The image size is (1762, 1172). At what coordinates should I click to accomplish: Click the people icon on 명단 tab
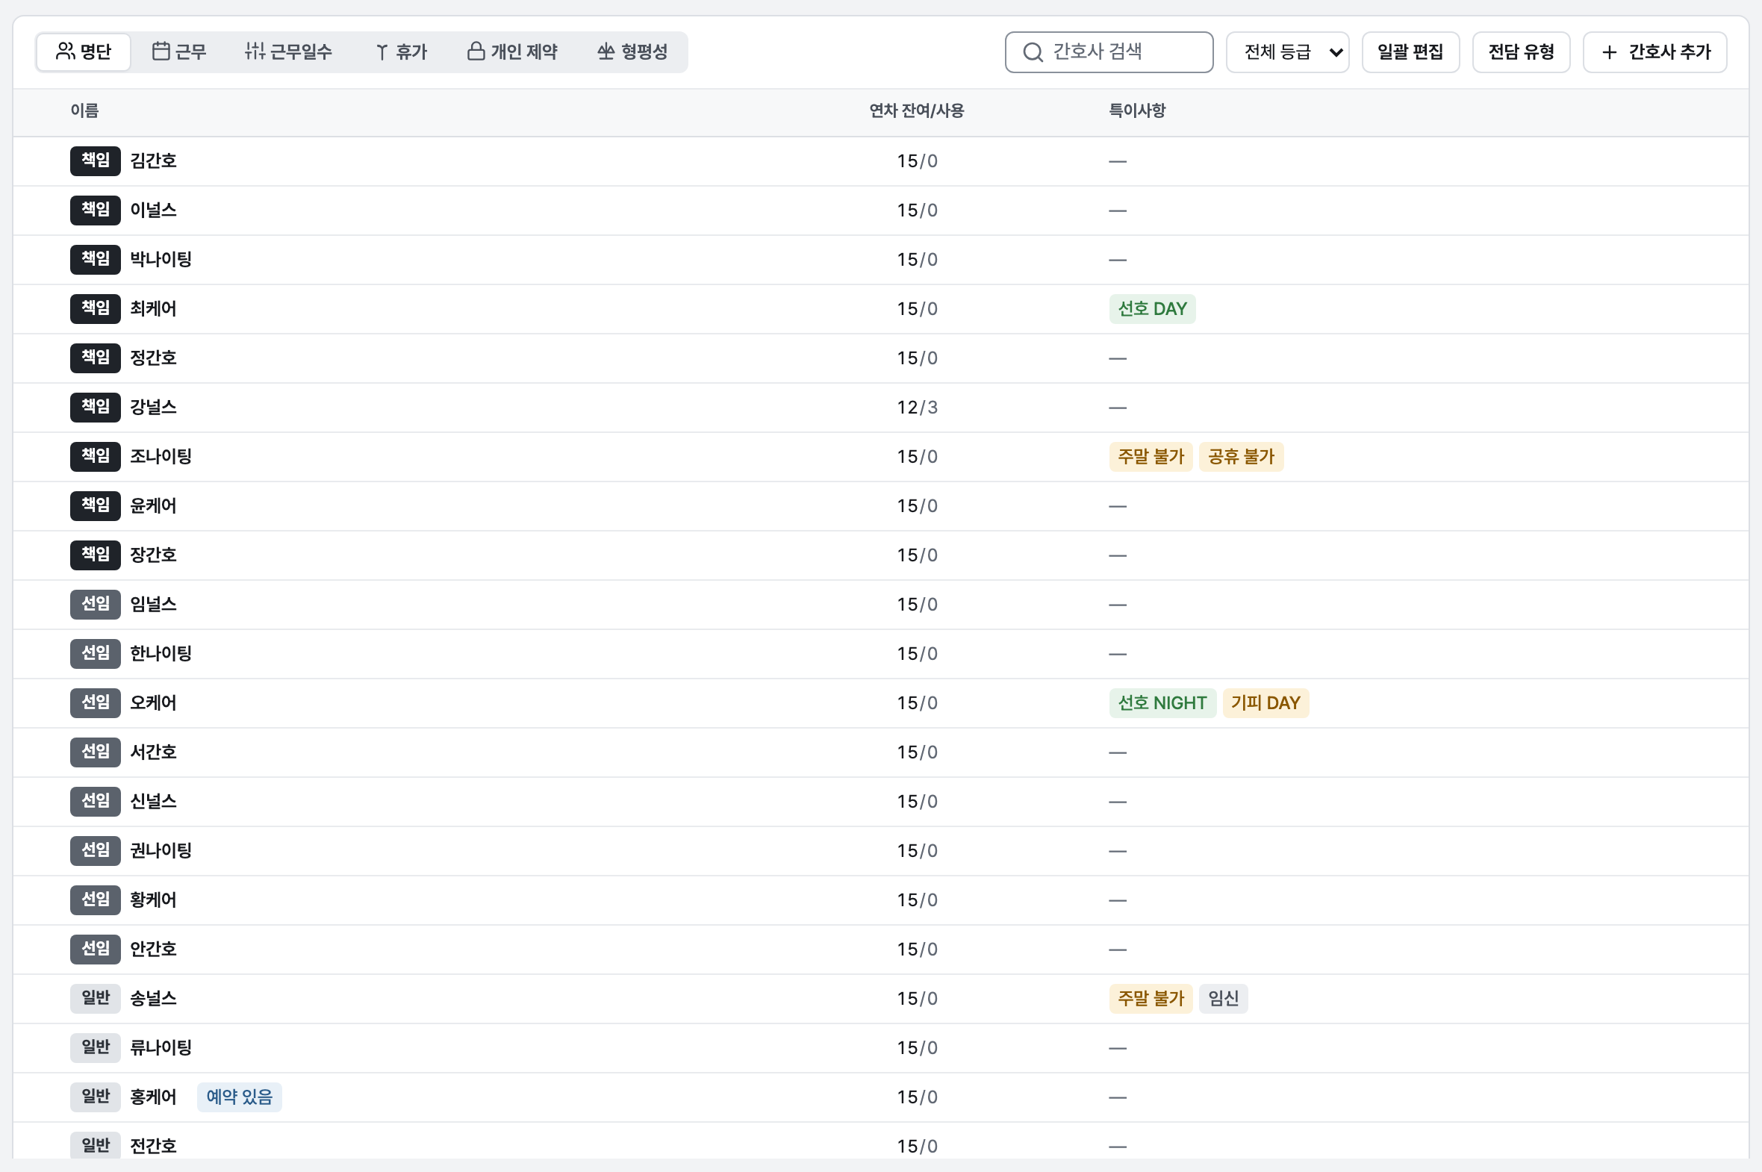coord(66,52)
